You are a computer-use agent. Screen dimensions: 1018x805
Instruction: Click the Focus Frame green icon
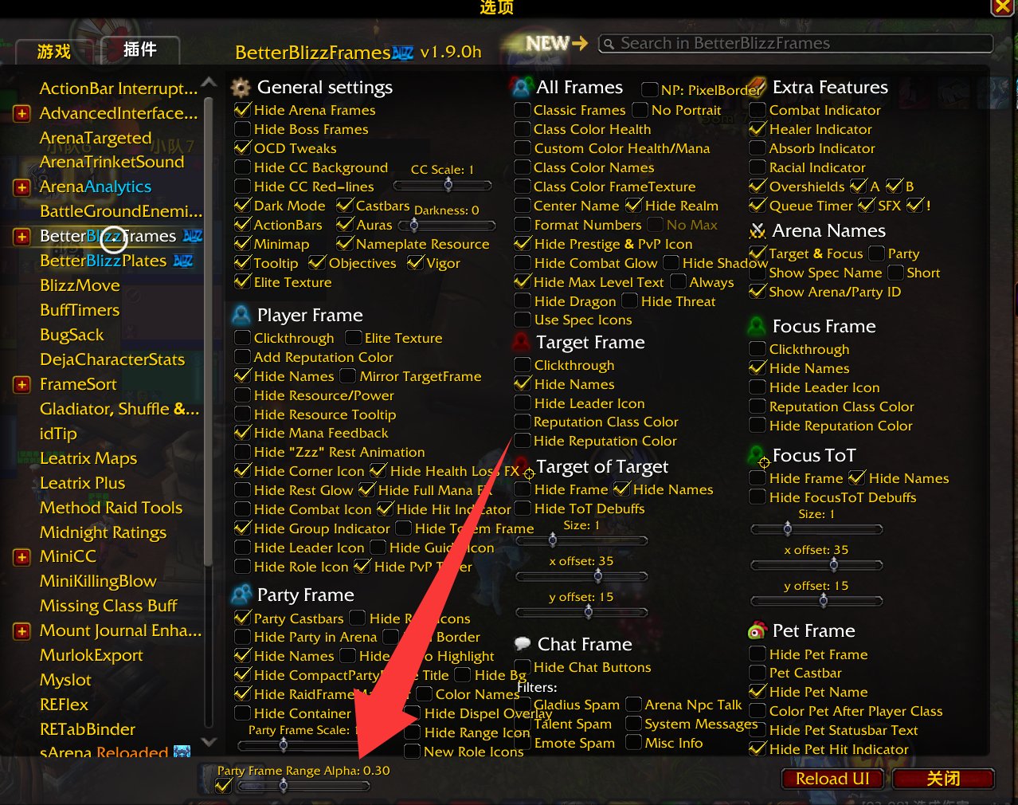757,327
